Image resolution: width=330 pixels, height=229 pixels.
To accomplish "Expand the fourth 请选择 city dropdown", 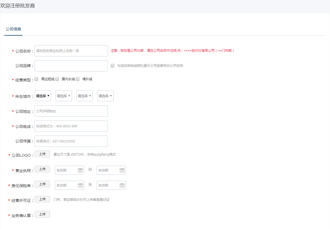I will (x=105, y=96).
